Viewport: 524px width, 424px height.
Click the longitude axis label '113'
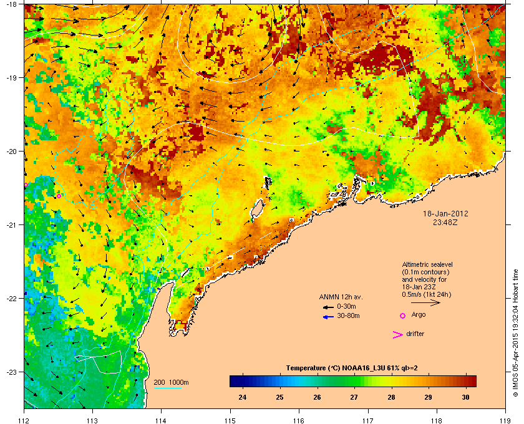[92, 421]
